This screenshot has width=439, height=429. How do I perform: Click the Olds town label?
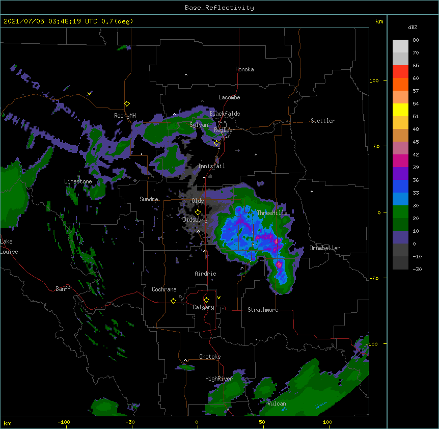198,201
